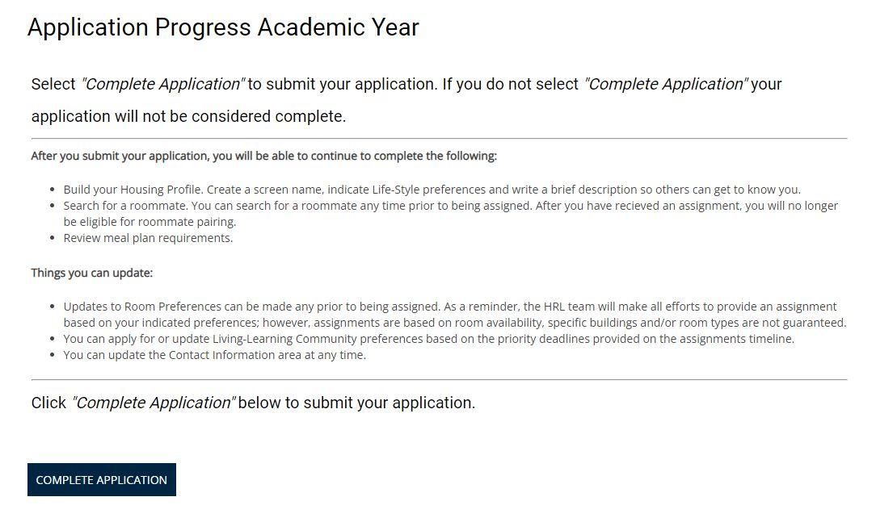Click the second italicized "Complete Application" phrase
Image resolution: width=876 pixels, height=522 pixels.
[666, 83]
